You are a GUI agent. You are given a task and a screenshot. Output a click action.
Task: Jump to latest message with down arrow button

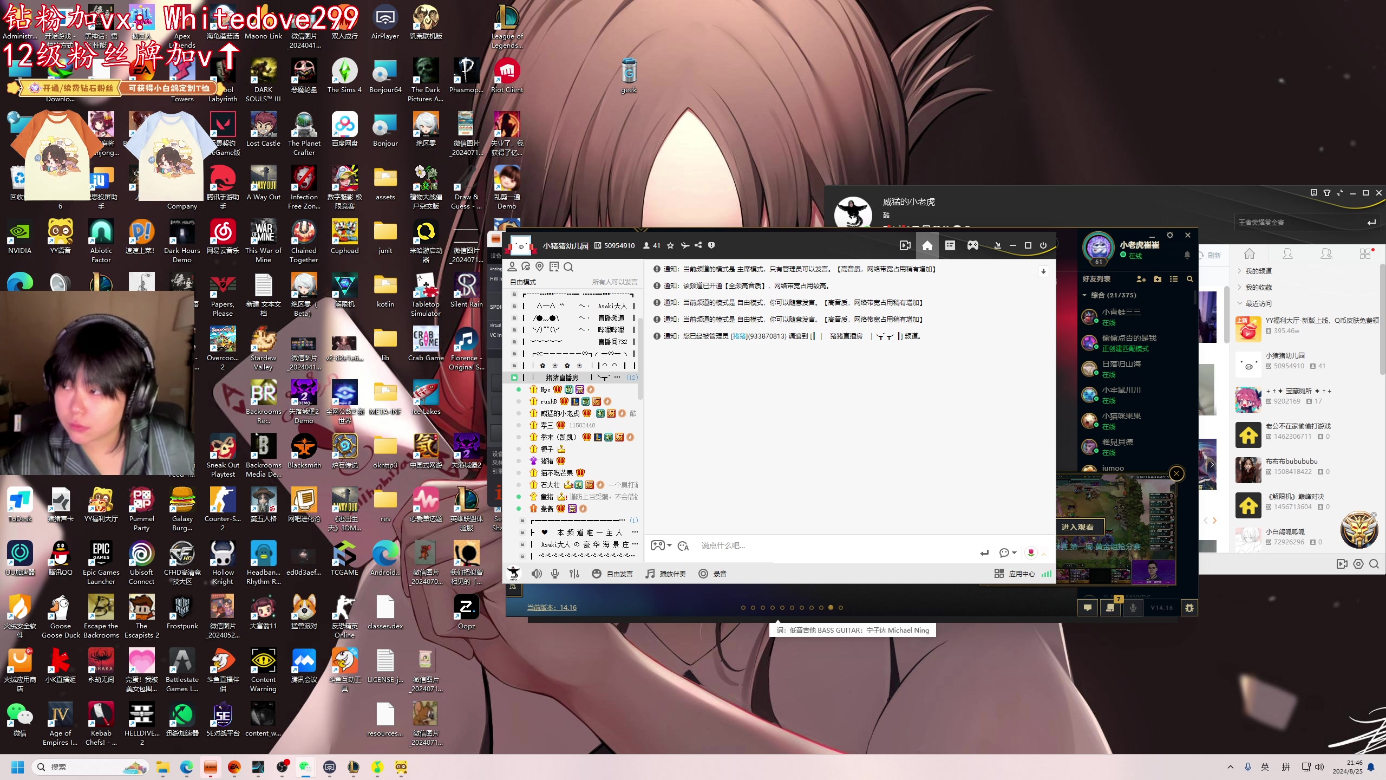[1043, 271]
